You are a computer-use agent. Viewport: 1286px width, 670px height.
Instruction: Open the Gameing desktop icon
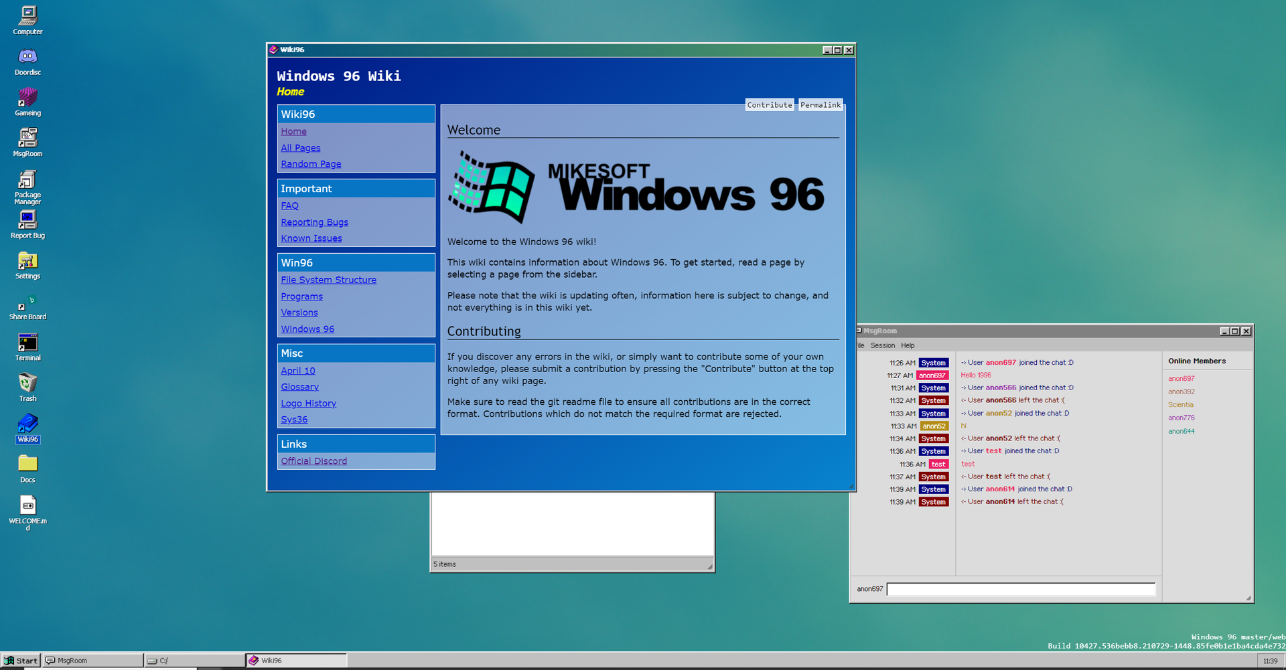click(x=27, y=99)
